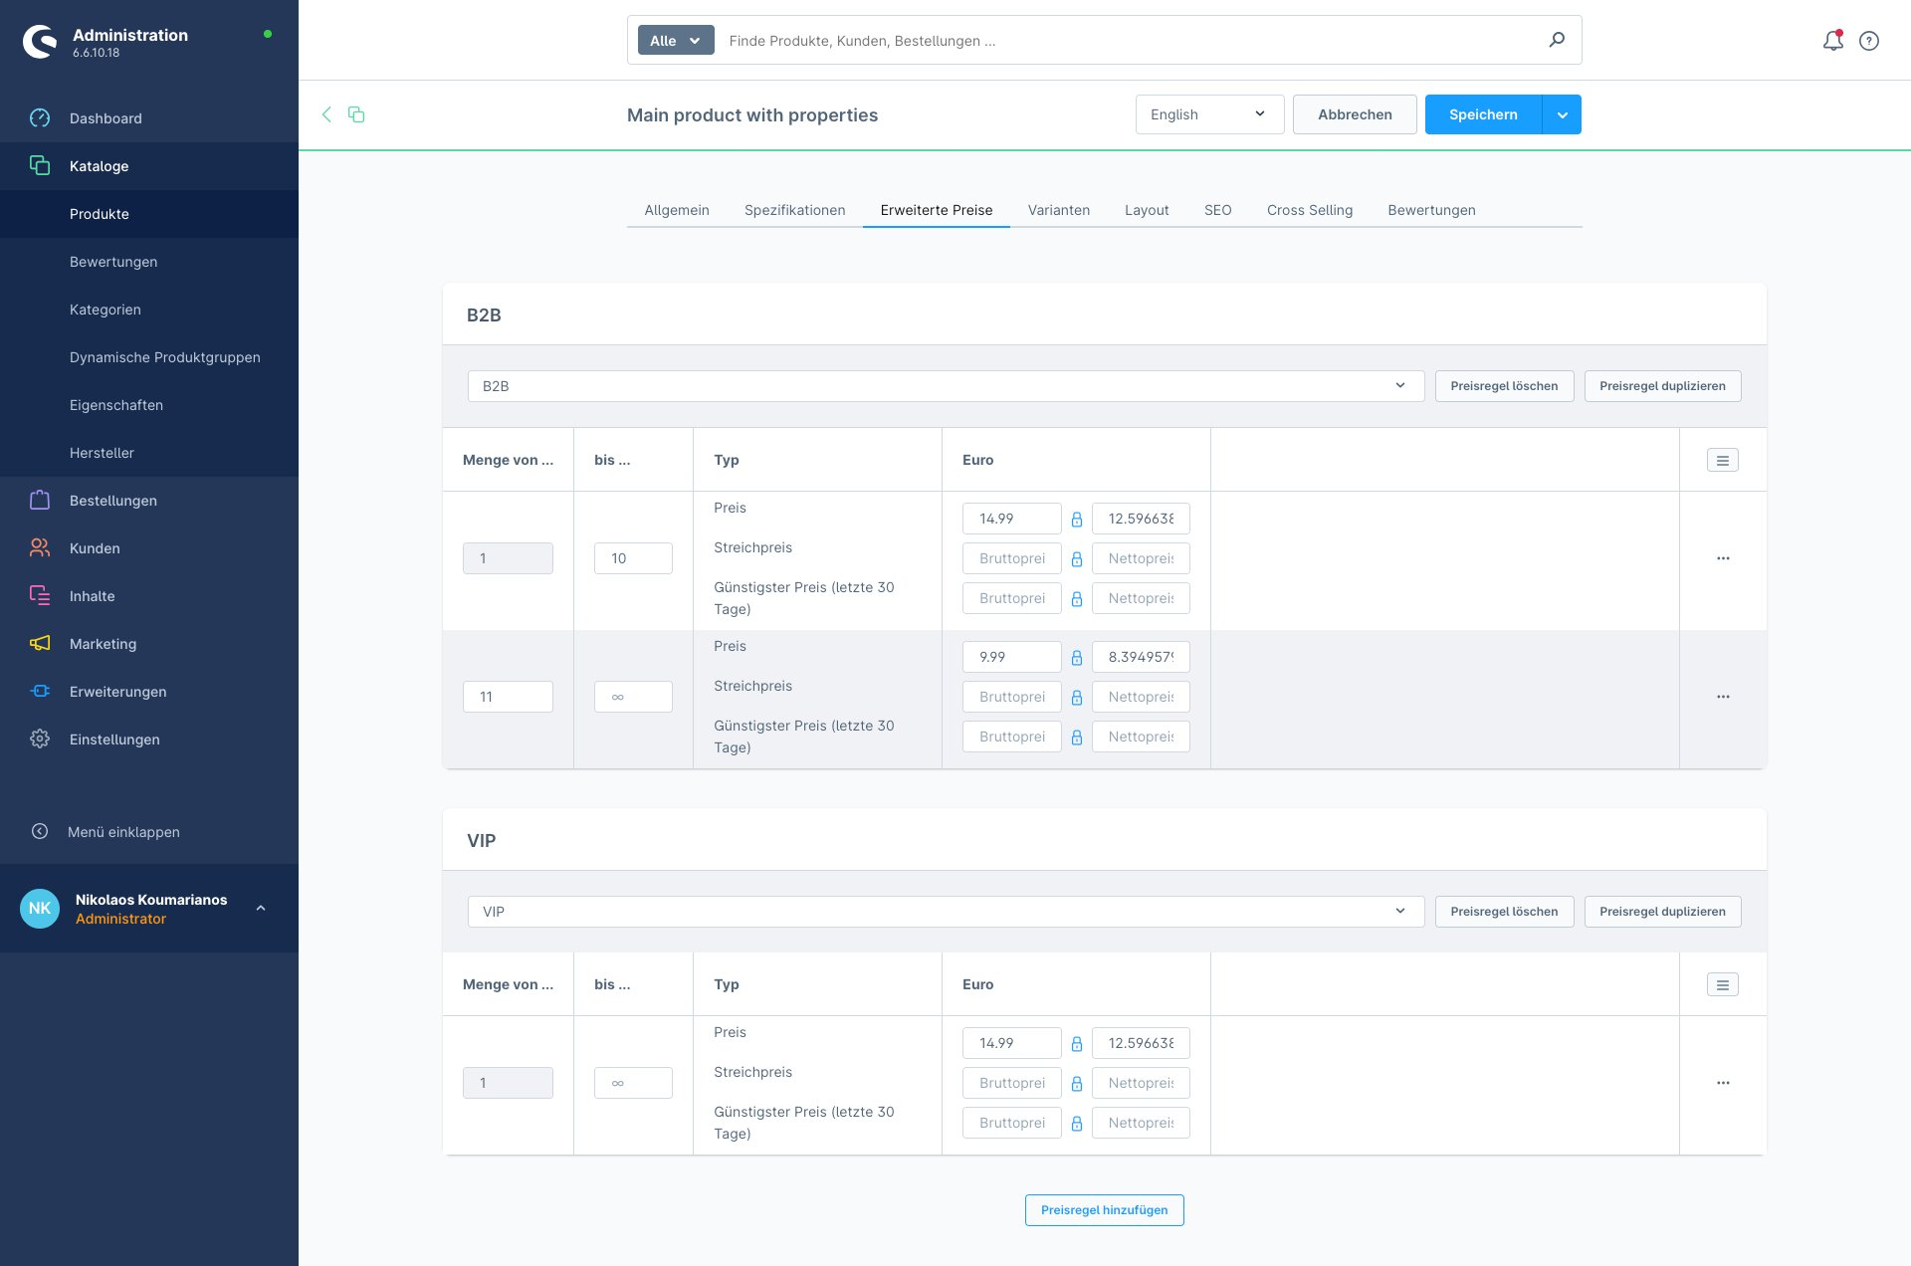Expand the user menu chevron

(261, 908)
